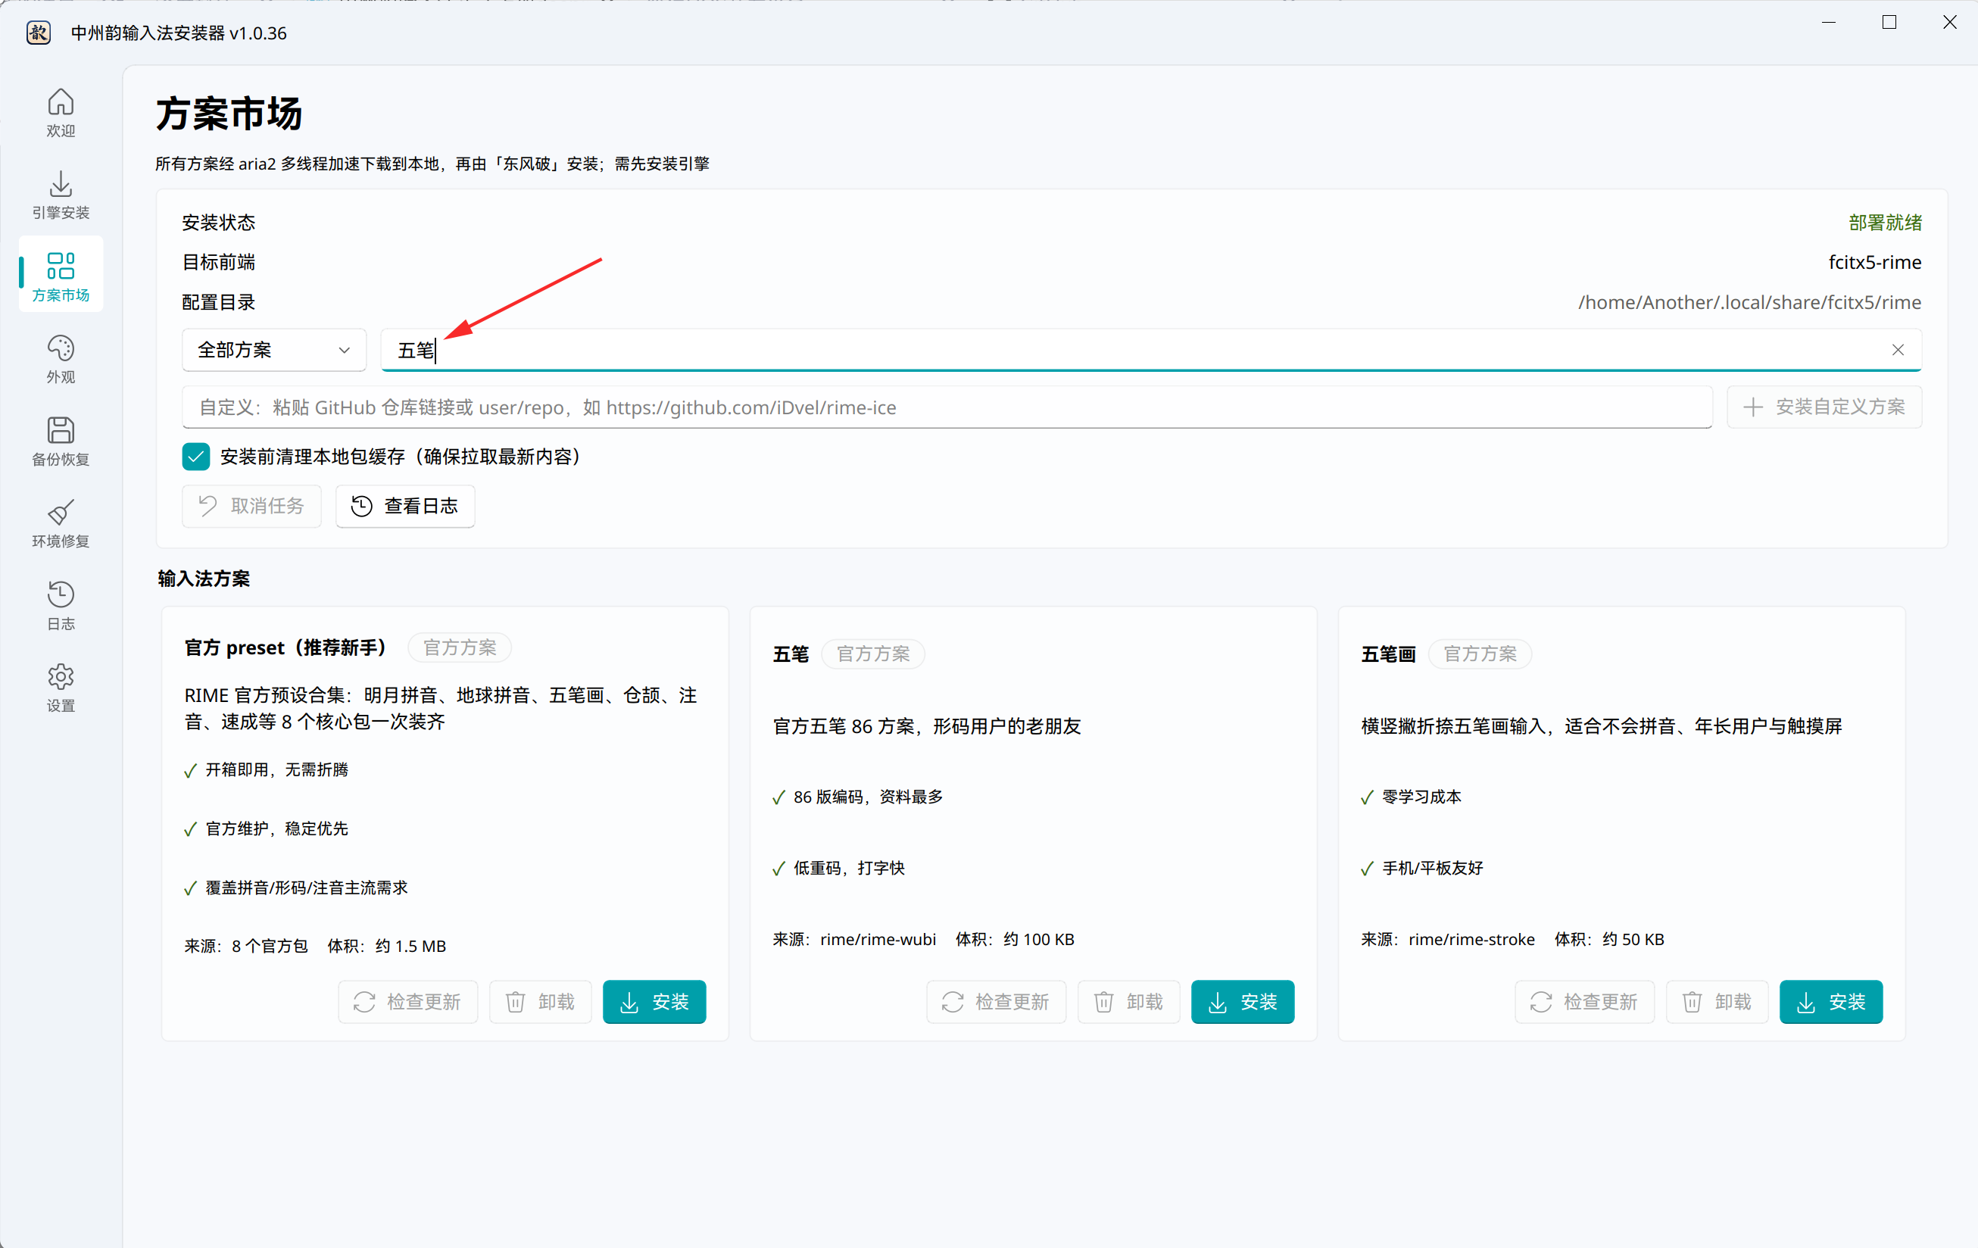Open the 环境修复 repair page
This screenshot has width=1978, height=1248.
click(61, 523)
